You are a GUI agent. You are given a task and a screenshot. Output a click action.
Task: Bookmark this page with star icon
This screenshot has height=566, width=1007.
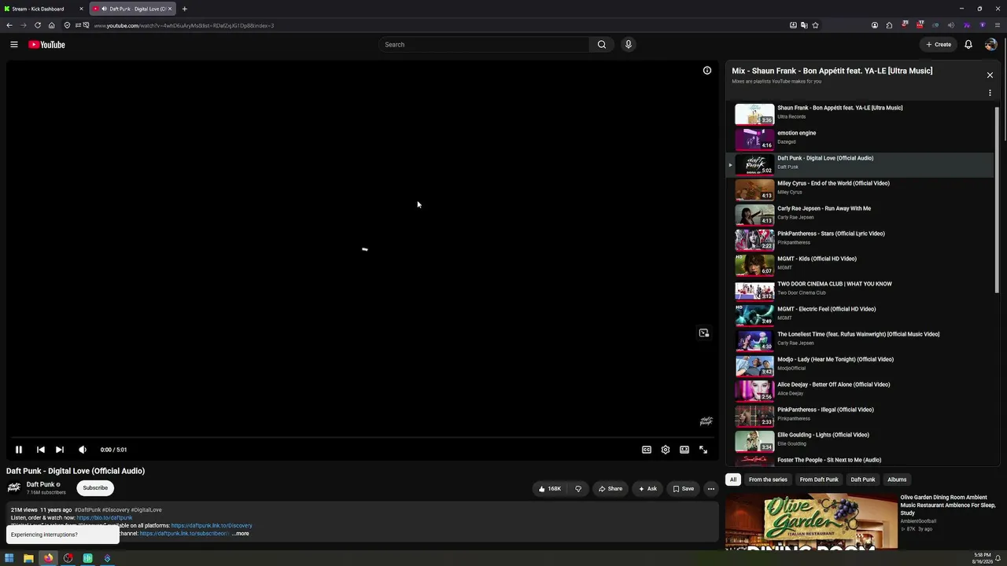(815, 25)
